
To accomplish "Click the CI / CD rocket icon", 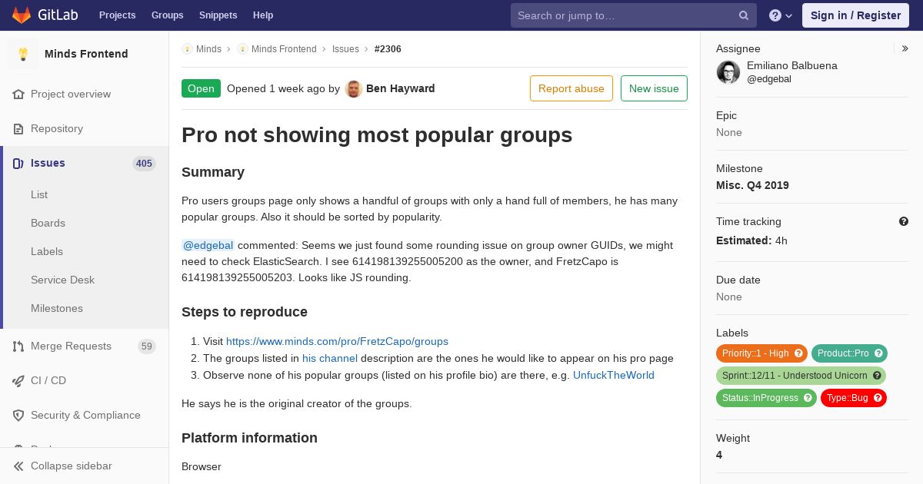I will pos(18,380).
